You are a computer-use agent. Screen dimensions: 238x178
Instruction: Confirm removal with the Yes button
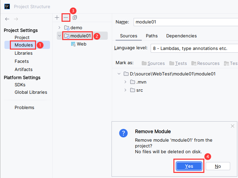point(189,166)
